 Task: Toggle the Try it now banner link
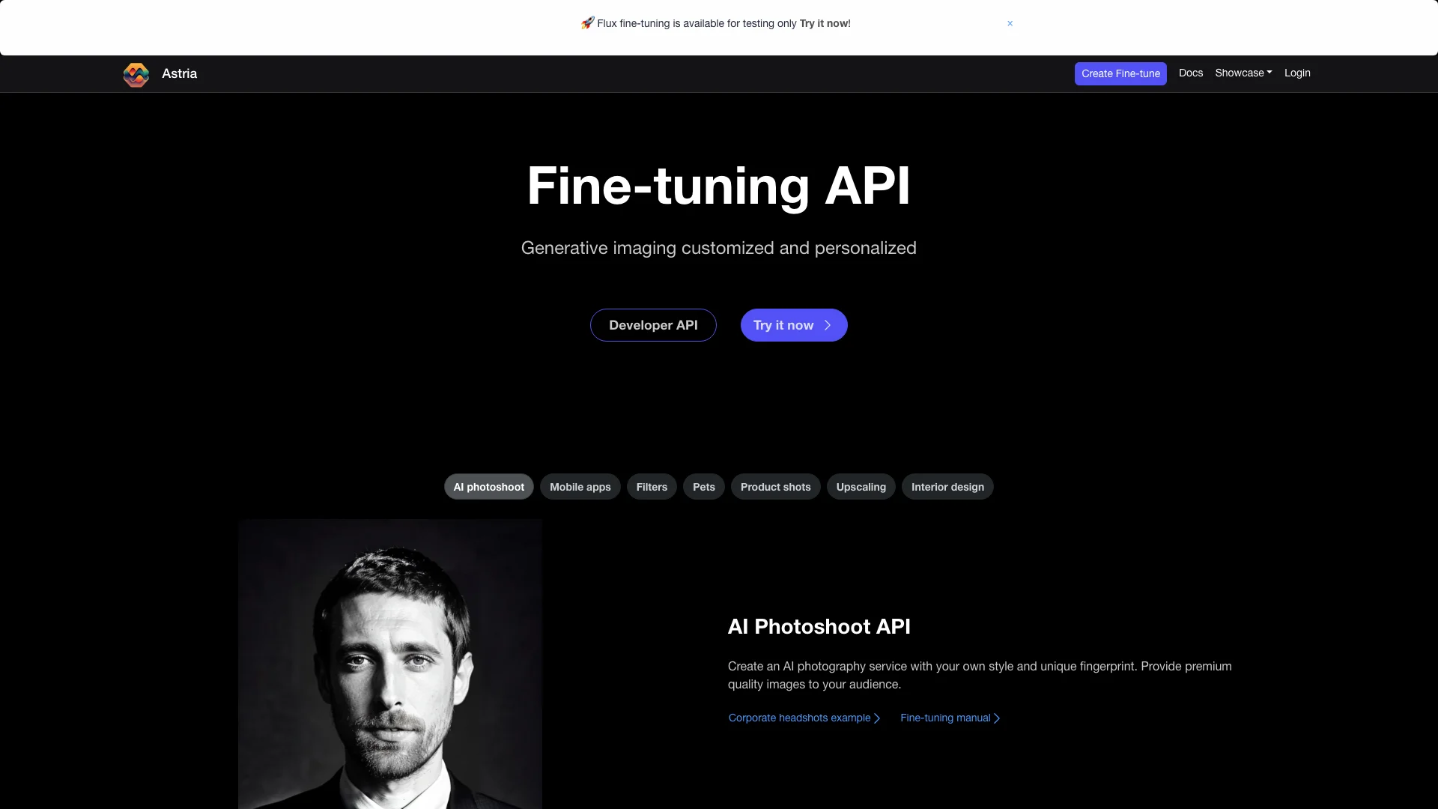click(824, 22)
